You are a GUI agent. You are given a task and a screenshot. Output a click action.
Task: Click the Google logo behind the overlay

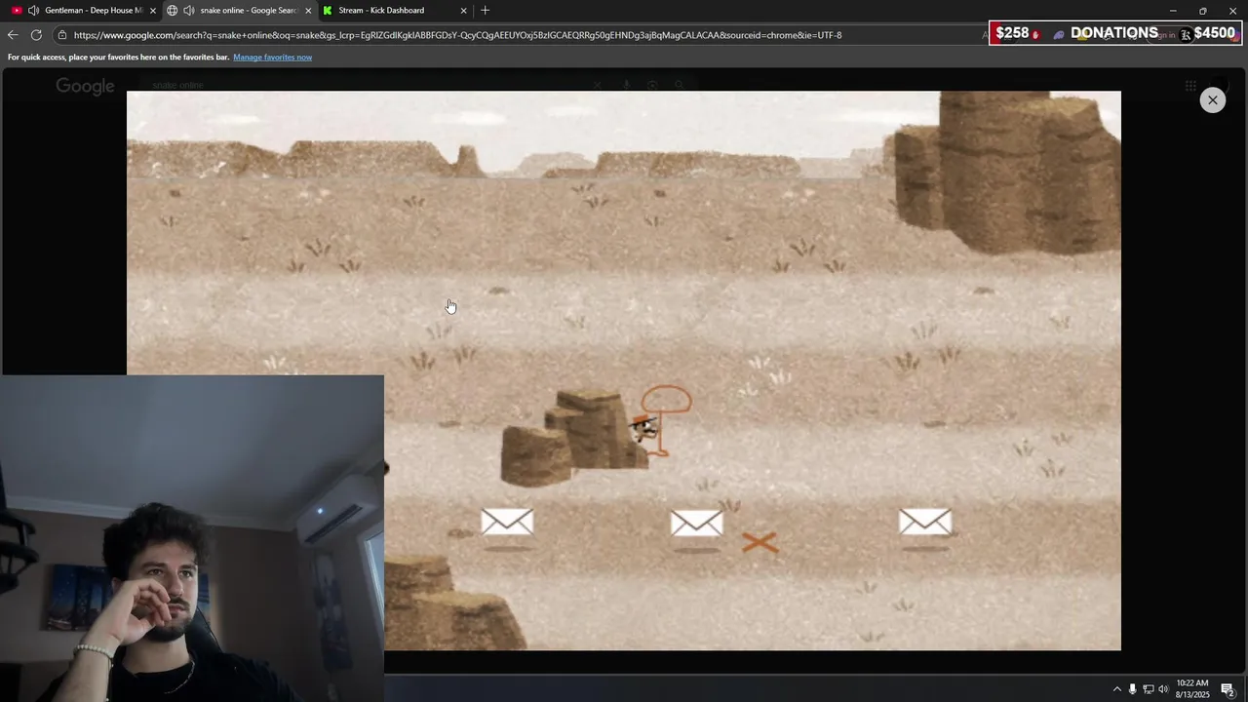[85, 86]
